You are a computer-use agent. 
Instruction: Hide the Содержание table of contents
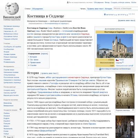[44, 54]
